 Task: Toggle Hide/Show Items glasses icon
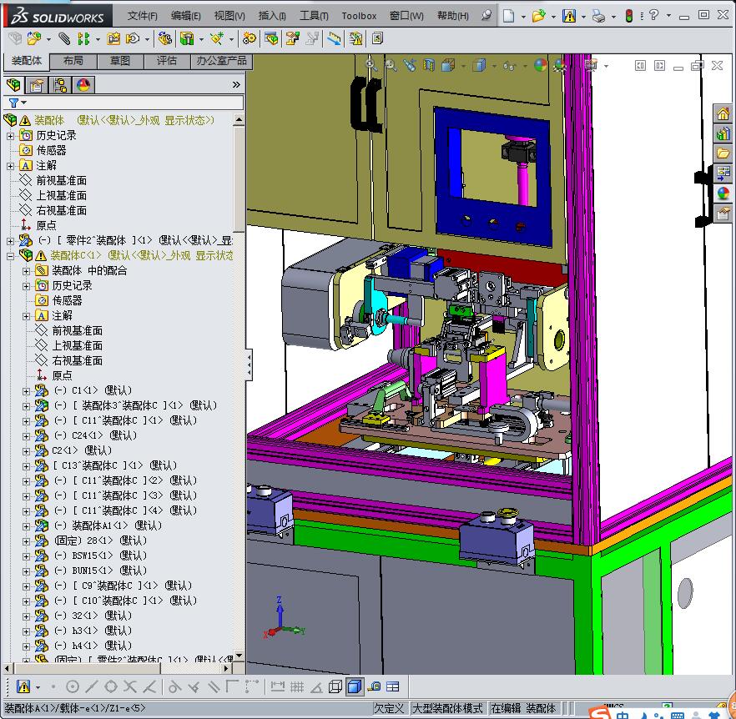pyautogui.click(x=508, y=65)
